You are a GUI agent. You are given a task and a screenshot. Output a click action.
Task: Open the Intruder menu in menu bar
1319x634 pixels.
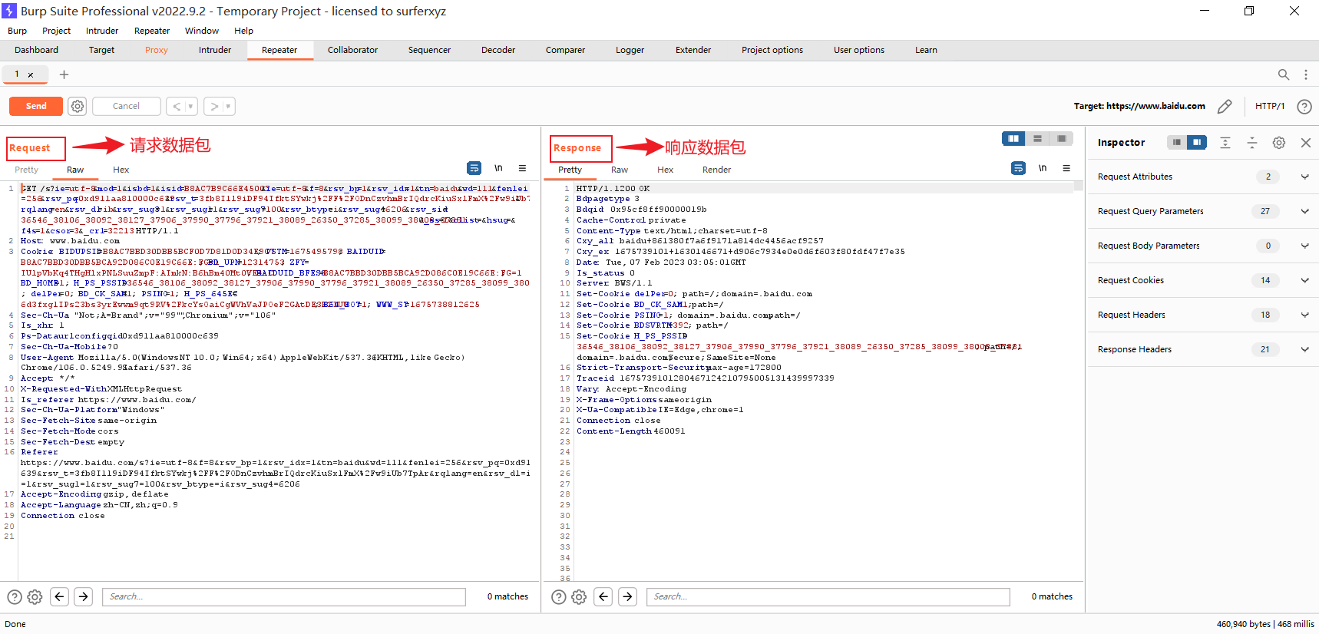pos(102,31)
